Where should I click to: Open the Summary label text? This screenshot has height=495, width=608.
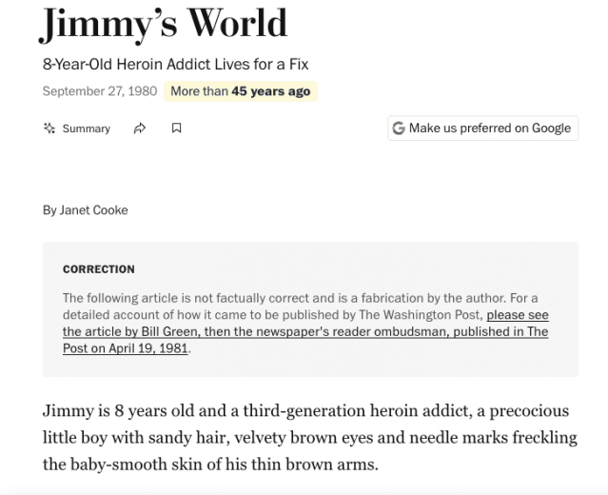[86, 129]
